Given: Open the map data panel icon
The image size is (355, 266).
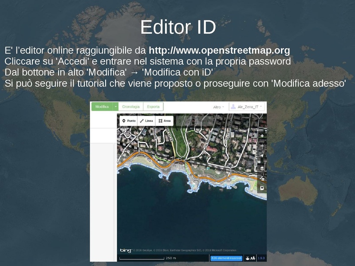Looking at the screenshot, I should 262,179.
